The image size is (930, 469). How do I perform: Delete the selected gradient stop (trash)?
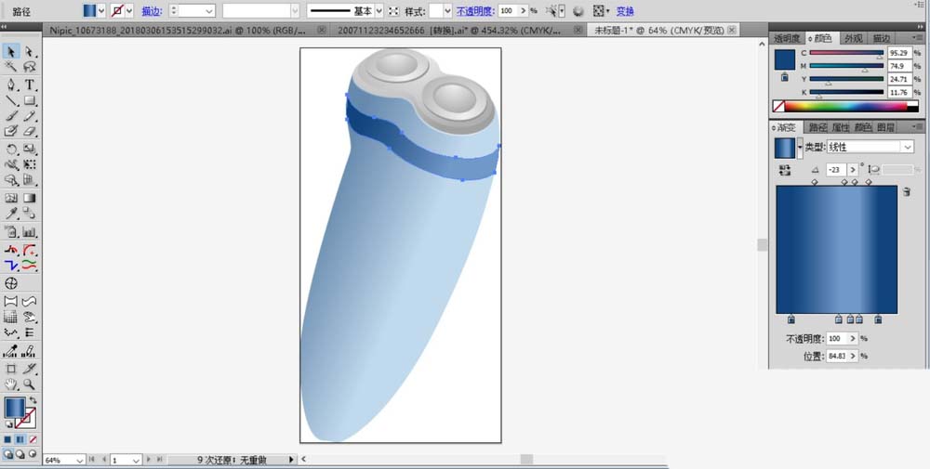[906, 192]
